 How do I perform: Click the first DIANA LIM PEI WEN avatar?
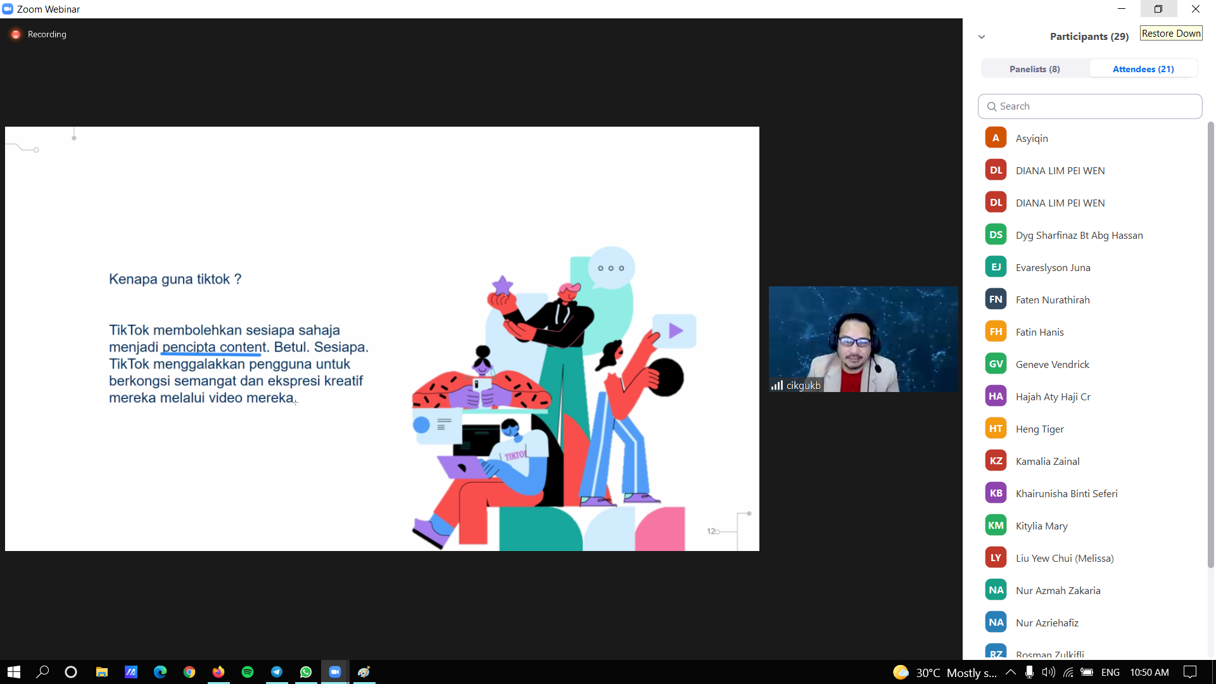click(996, 170)
